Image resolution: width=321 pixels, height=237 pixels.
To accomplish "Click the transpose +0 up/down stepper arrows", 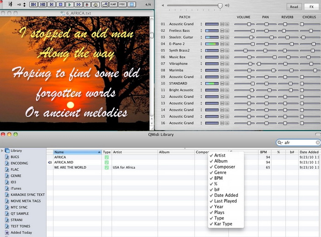I will [x=24, y=4].
